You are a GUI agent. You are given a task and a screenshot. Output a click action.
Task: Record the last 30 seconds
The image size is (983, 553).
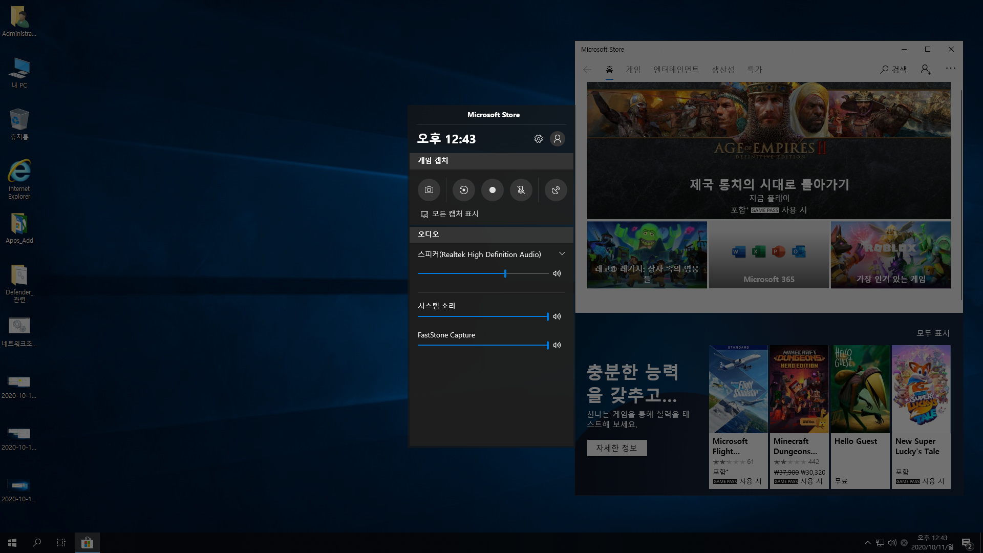463,190
